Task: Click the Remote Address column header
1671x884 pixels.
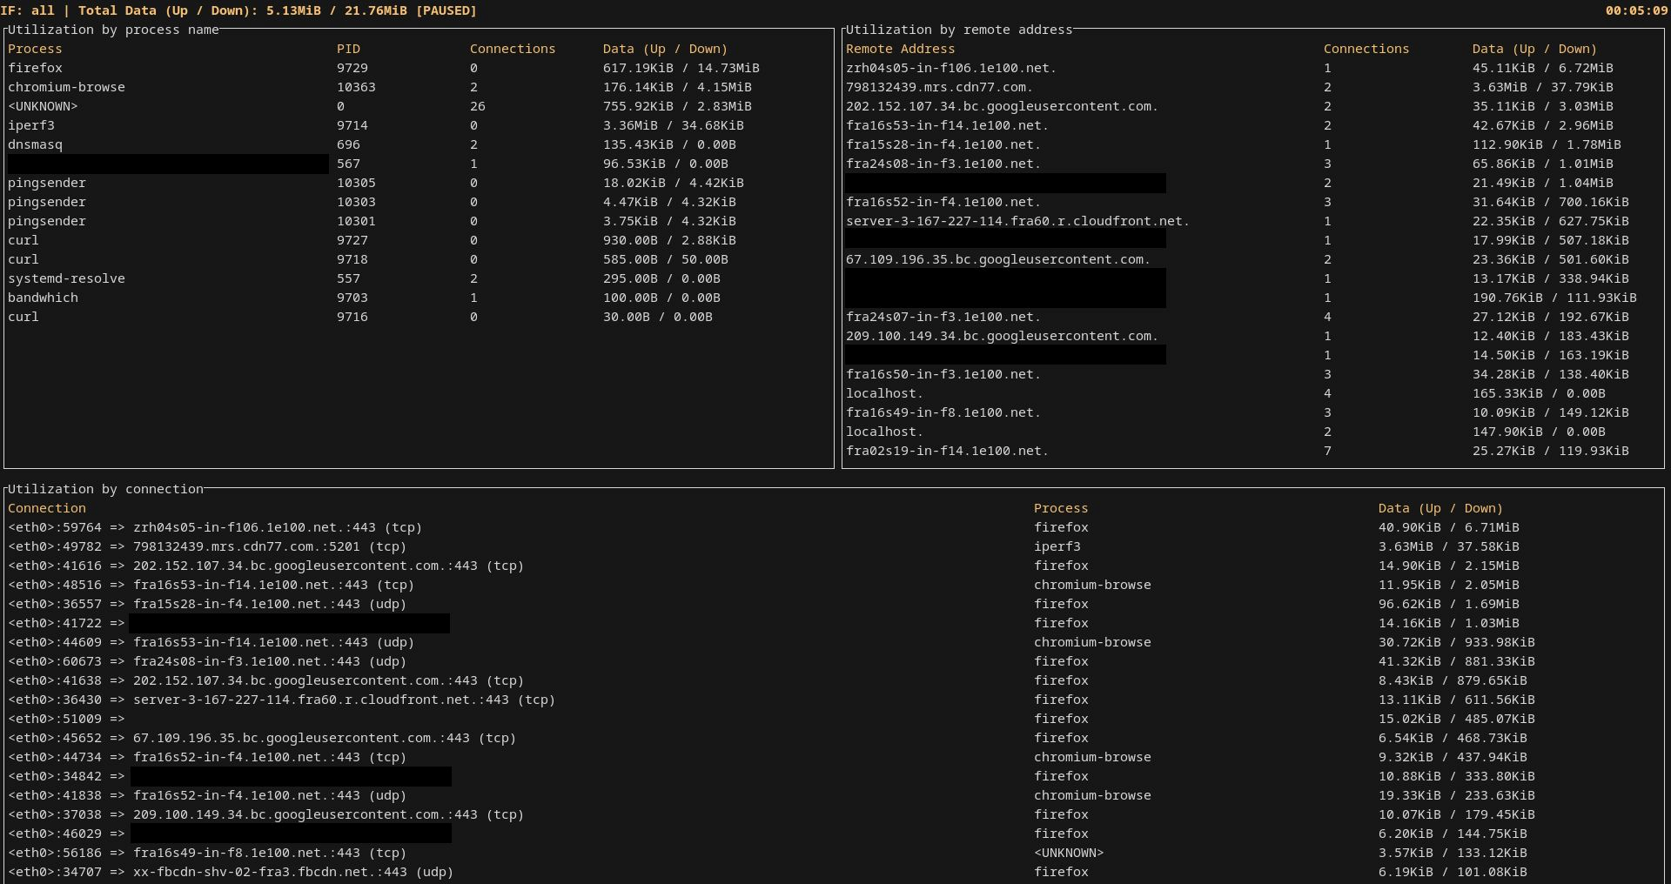Action: 900,49
